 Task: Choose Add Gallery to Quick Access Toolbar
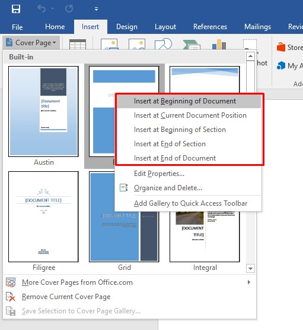click(x=188, y=203)
